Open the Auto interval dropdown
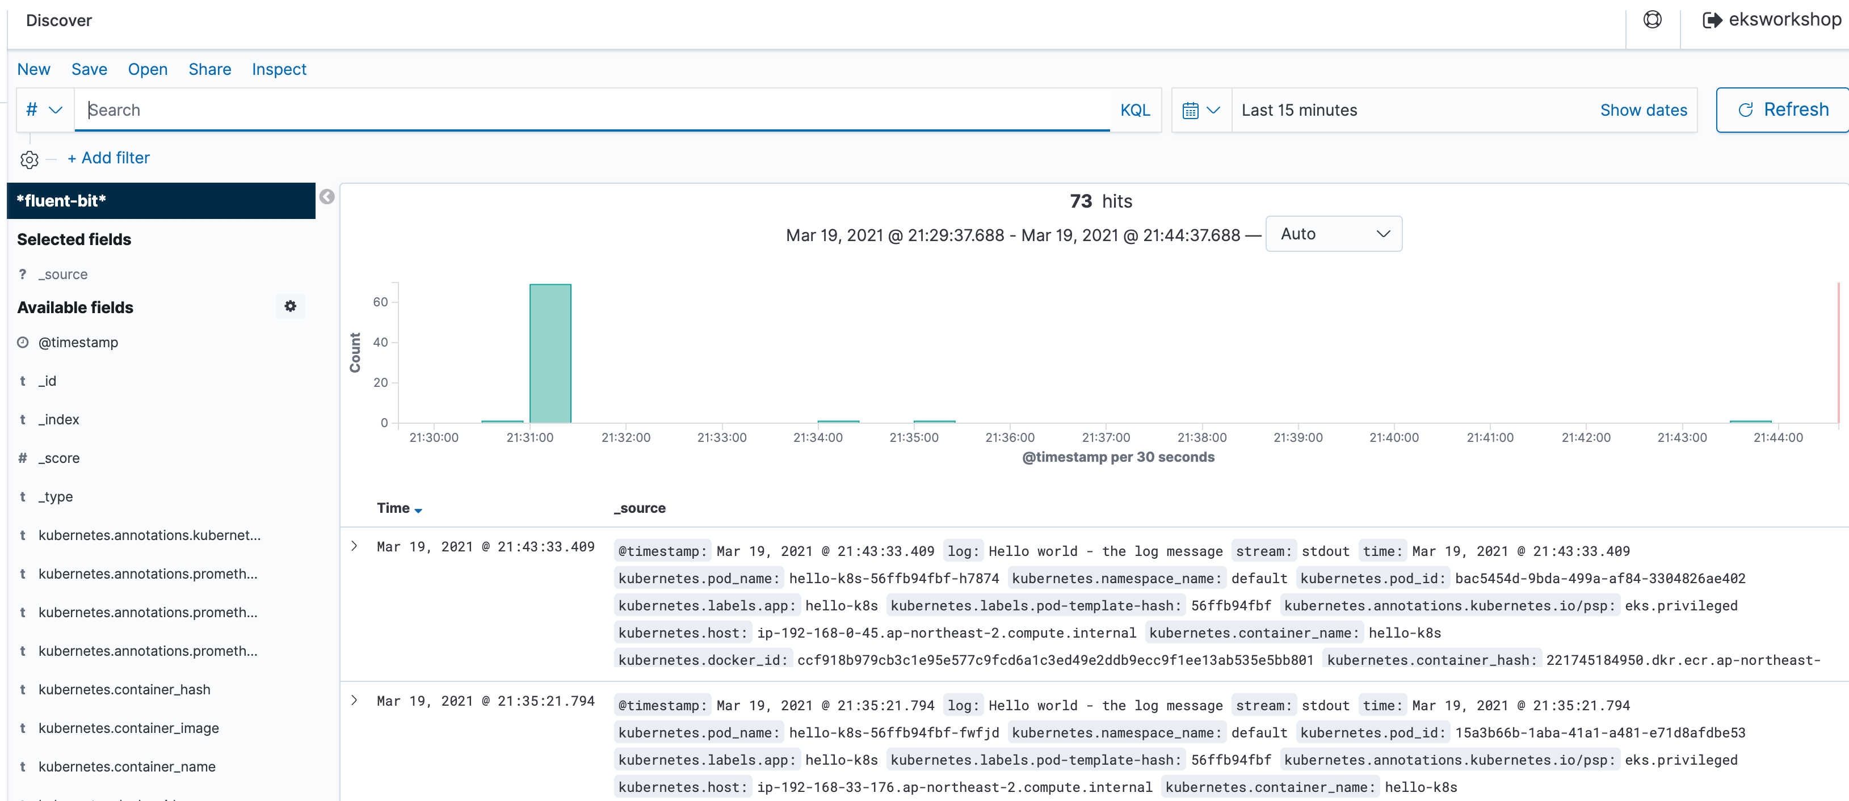Viewport: 1849px width, 801px height. coord(1333,234)
